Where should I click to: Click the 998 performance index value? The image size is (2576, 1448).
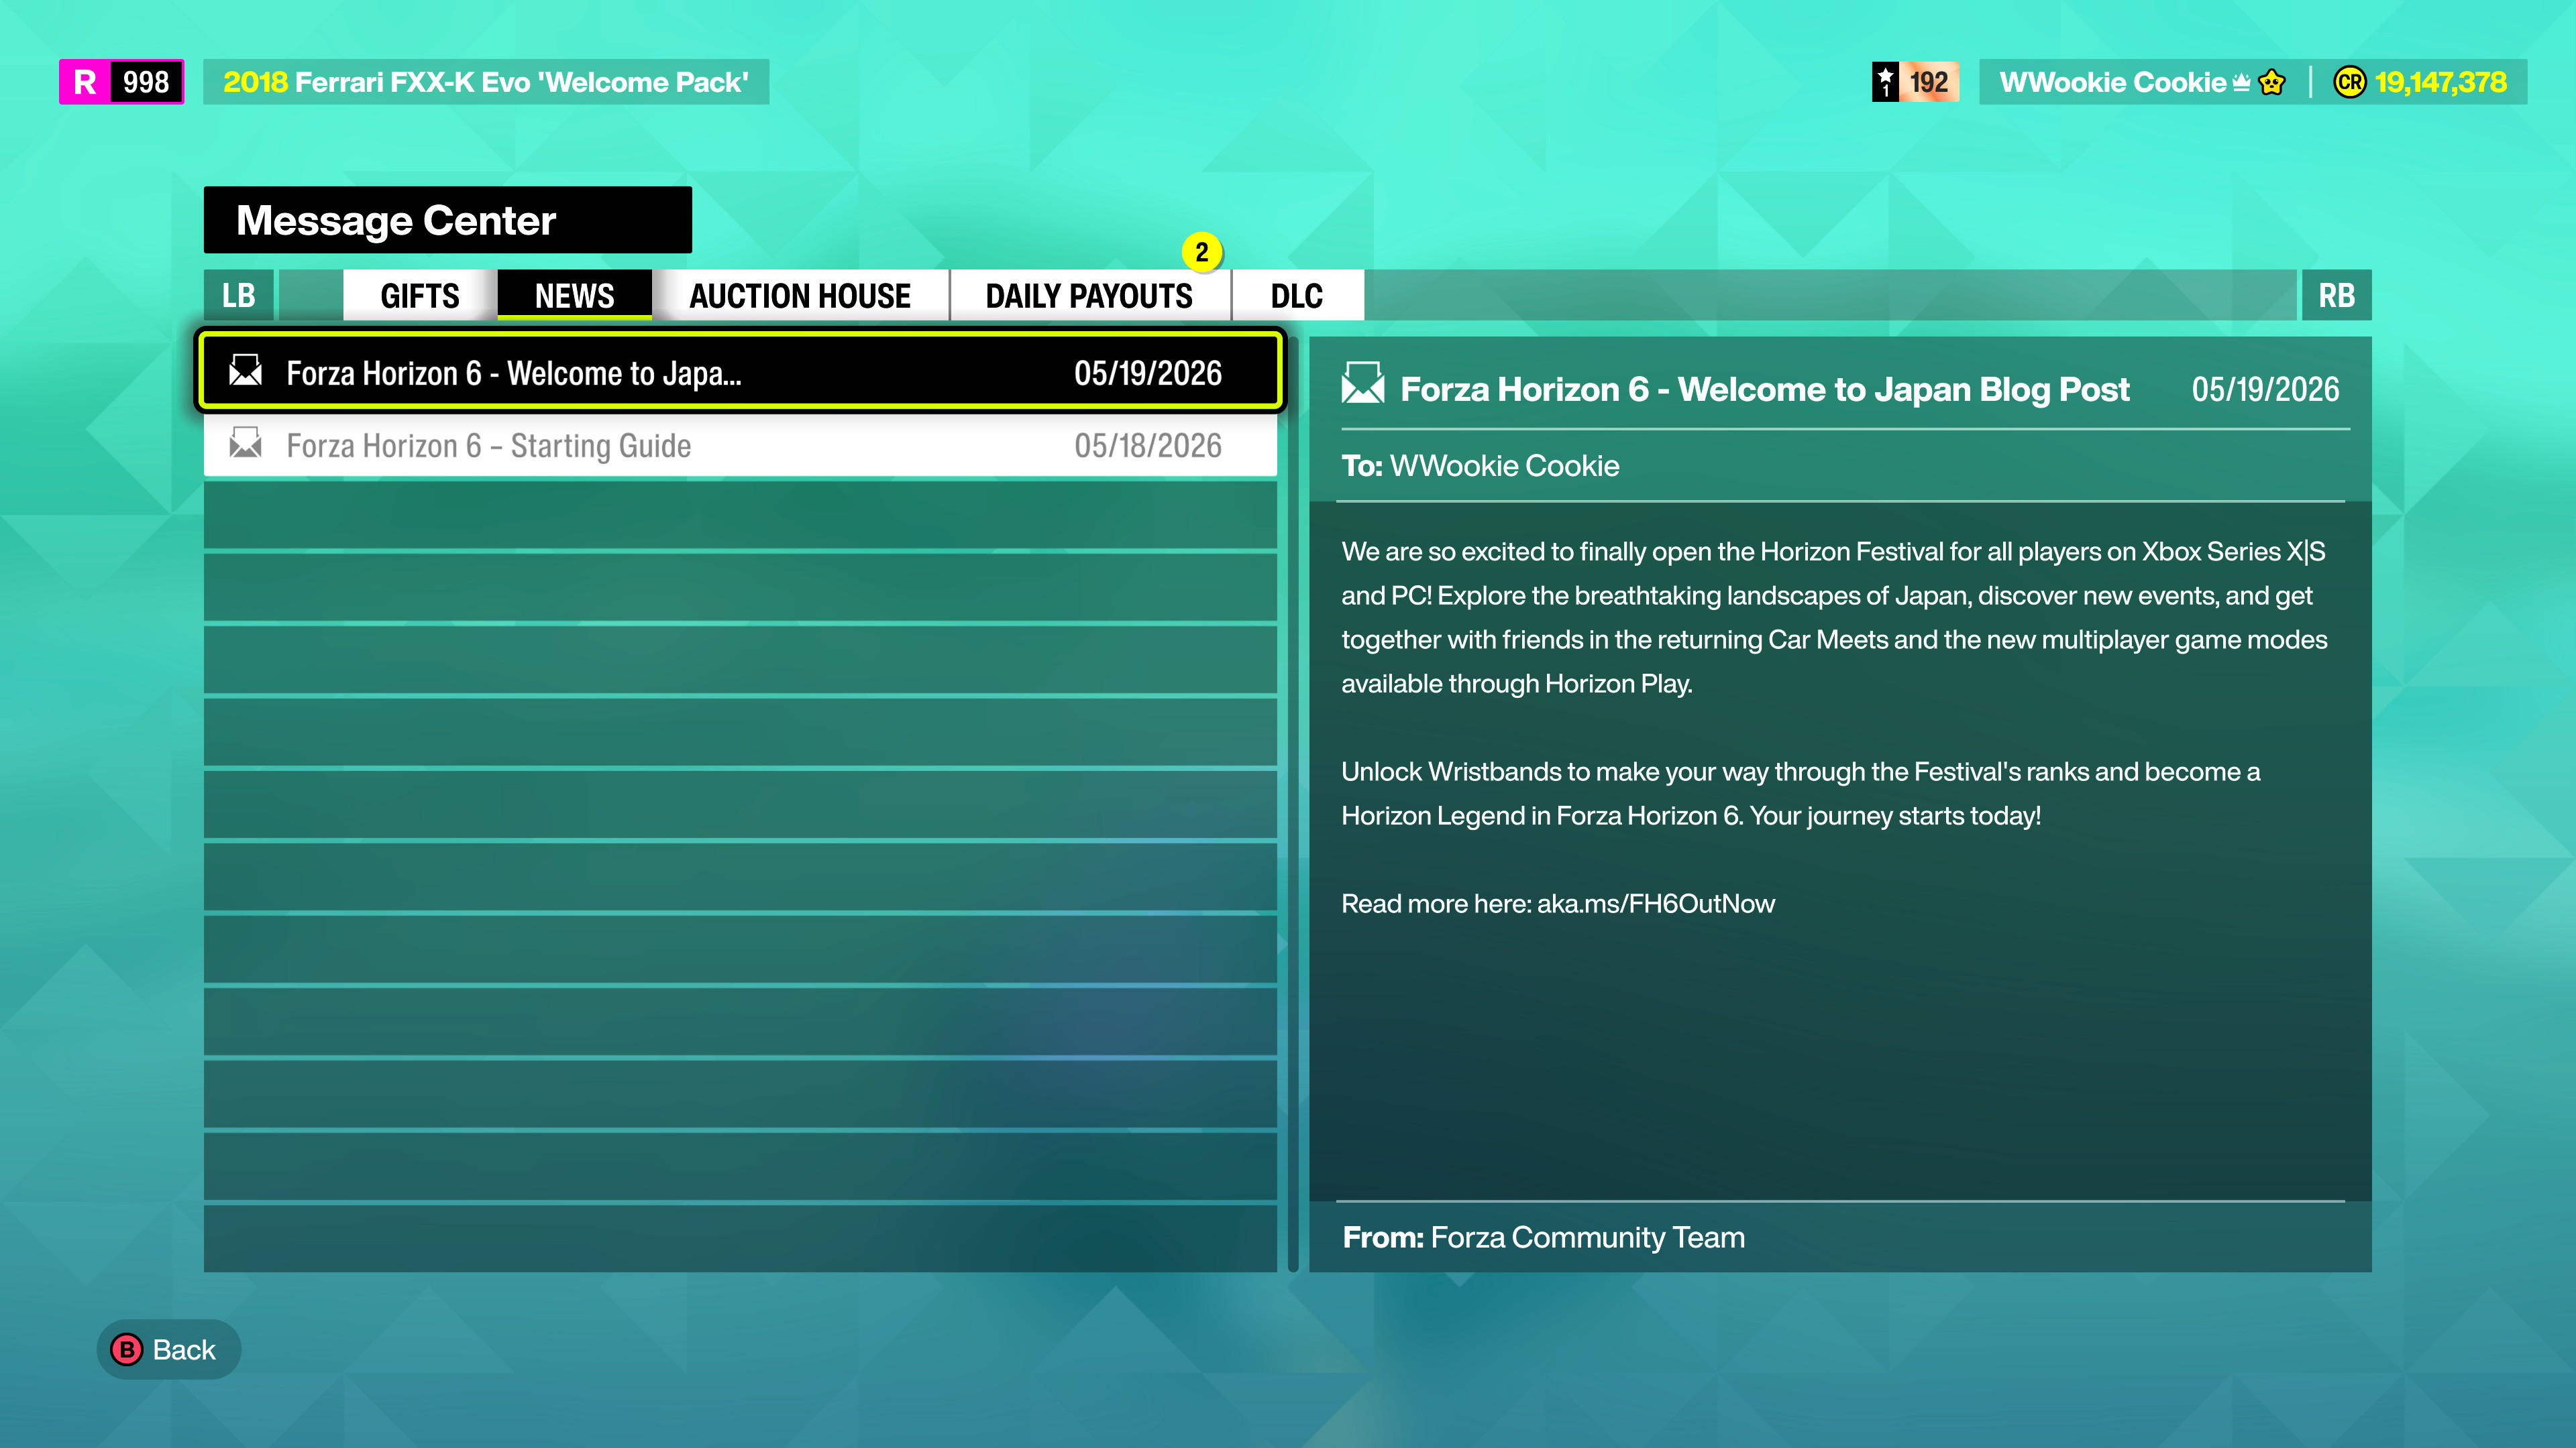(146, 82)
